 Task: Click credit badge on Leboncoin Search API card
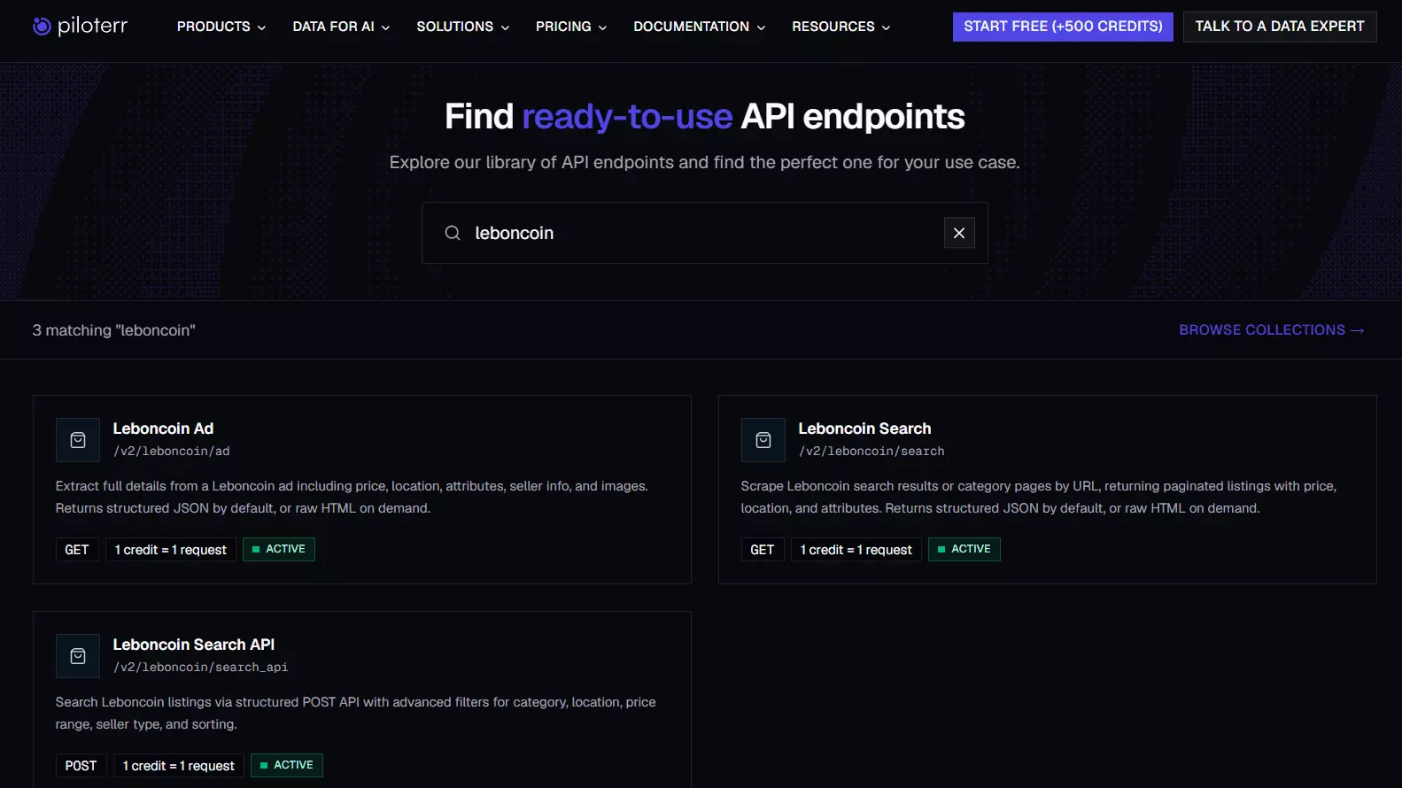tap(179, 766)
